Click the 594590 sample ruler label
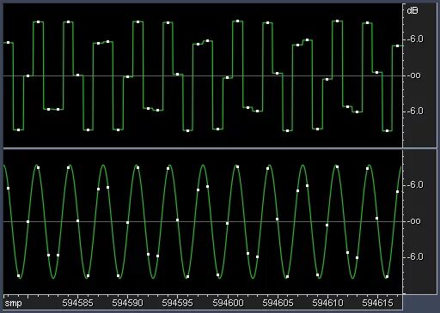This screenshot has width=440, height=313. 127,303
